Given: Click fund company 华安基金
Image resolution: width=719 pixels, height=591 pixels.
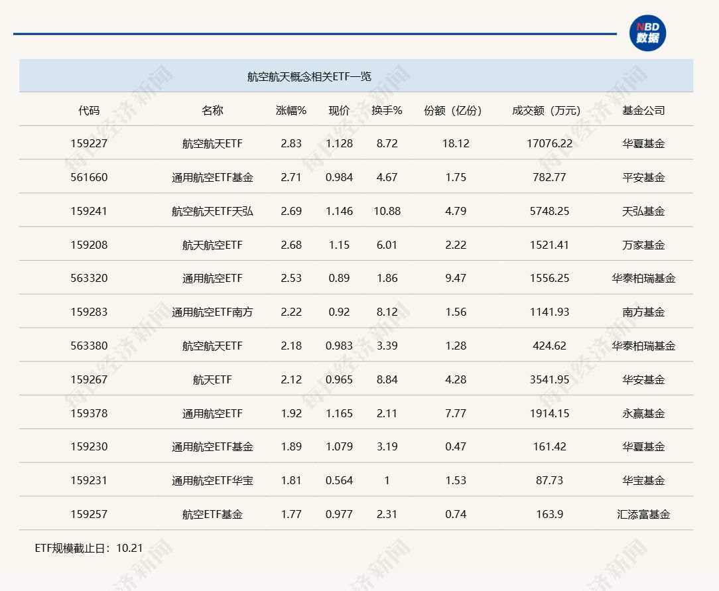Looking at the screenshot, I should [643, 379].
